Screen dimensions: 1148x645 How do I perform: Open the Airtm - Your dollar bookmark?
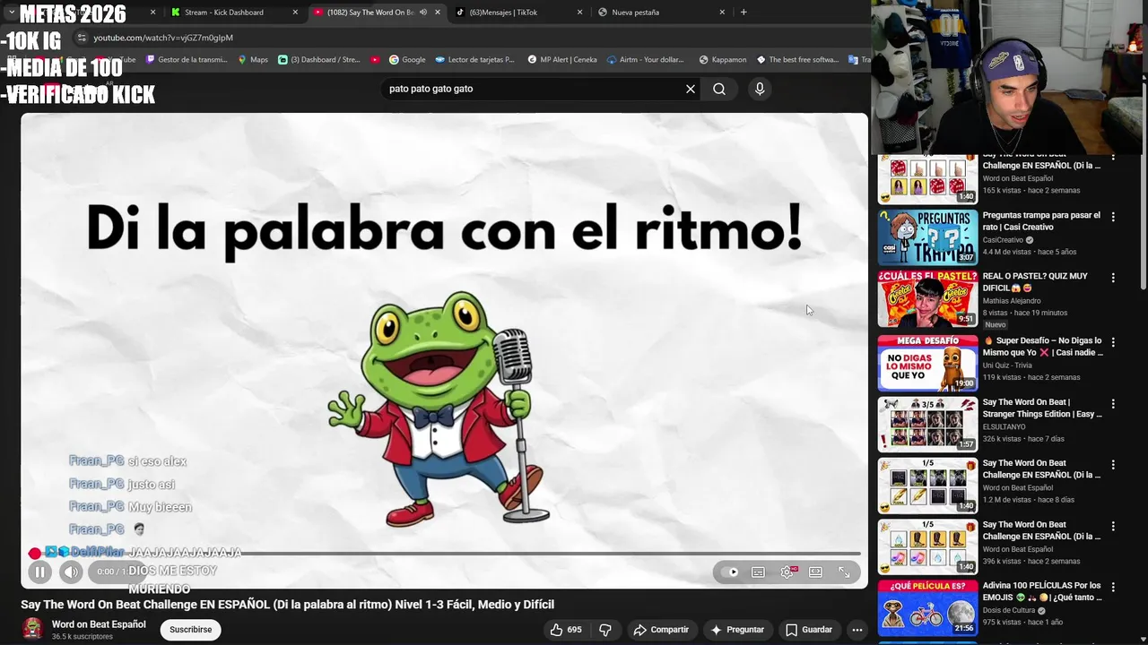click(646, 60)
